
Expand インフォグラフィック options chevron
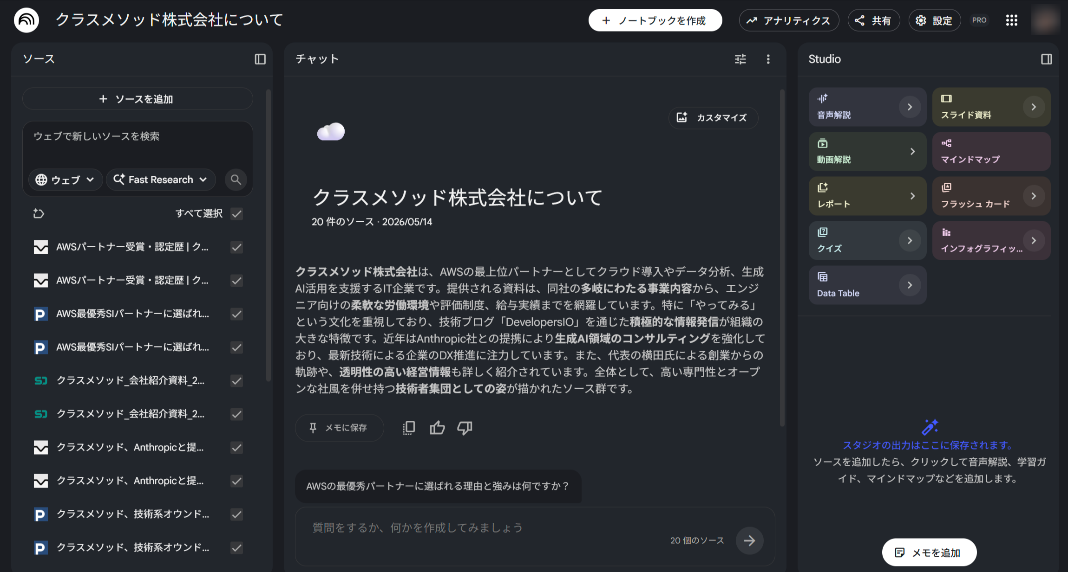tap(1034, 240)
